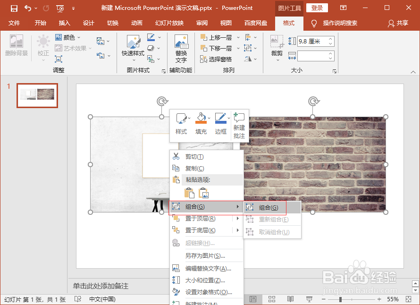Open the Color (颜色) dropdown

(68, 37)
